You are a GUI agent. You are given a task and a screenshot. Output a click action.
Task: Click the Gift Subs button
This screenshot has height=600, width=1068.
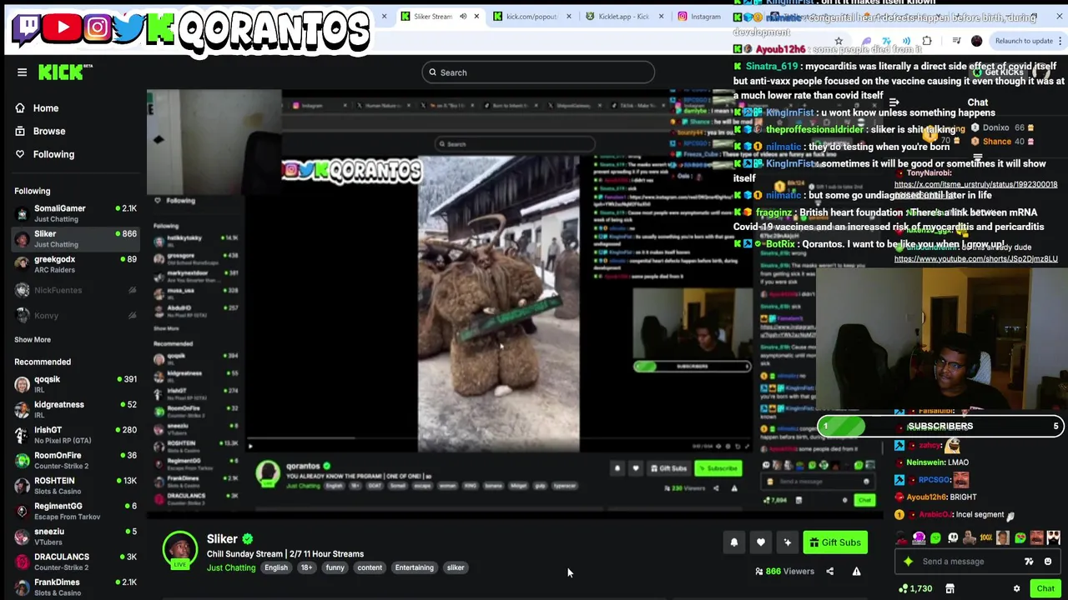[835, 542]
